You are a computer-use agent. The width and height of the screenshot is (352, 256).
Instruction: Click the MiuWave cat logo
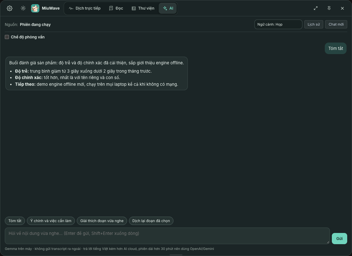click(x=35, y=8)
